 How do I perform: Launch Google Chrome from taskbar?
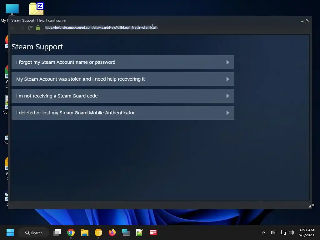pyautogui.click(x=71, y=232)
